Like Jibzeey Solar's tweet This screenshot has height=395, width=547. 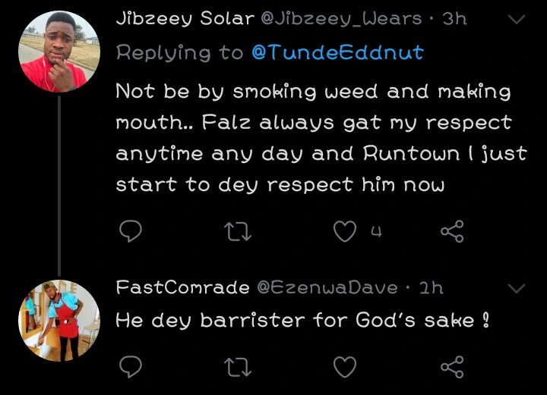tap(345, 232)
